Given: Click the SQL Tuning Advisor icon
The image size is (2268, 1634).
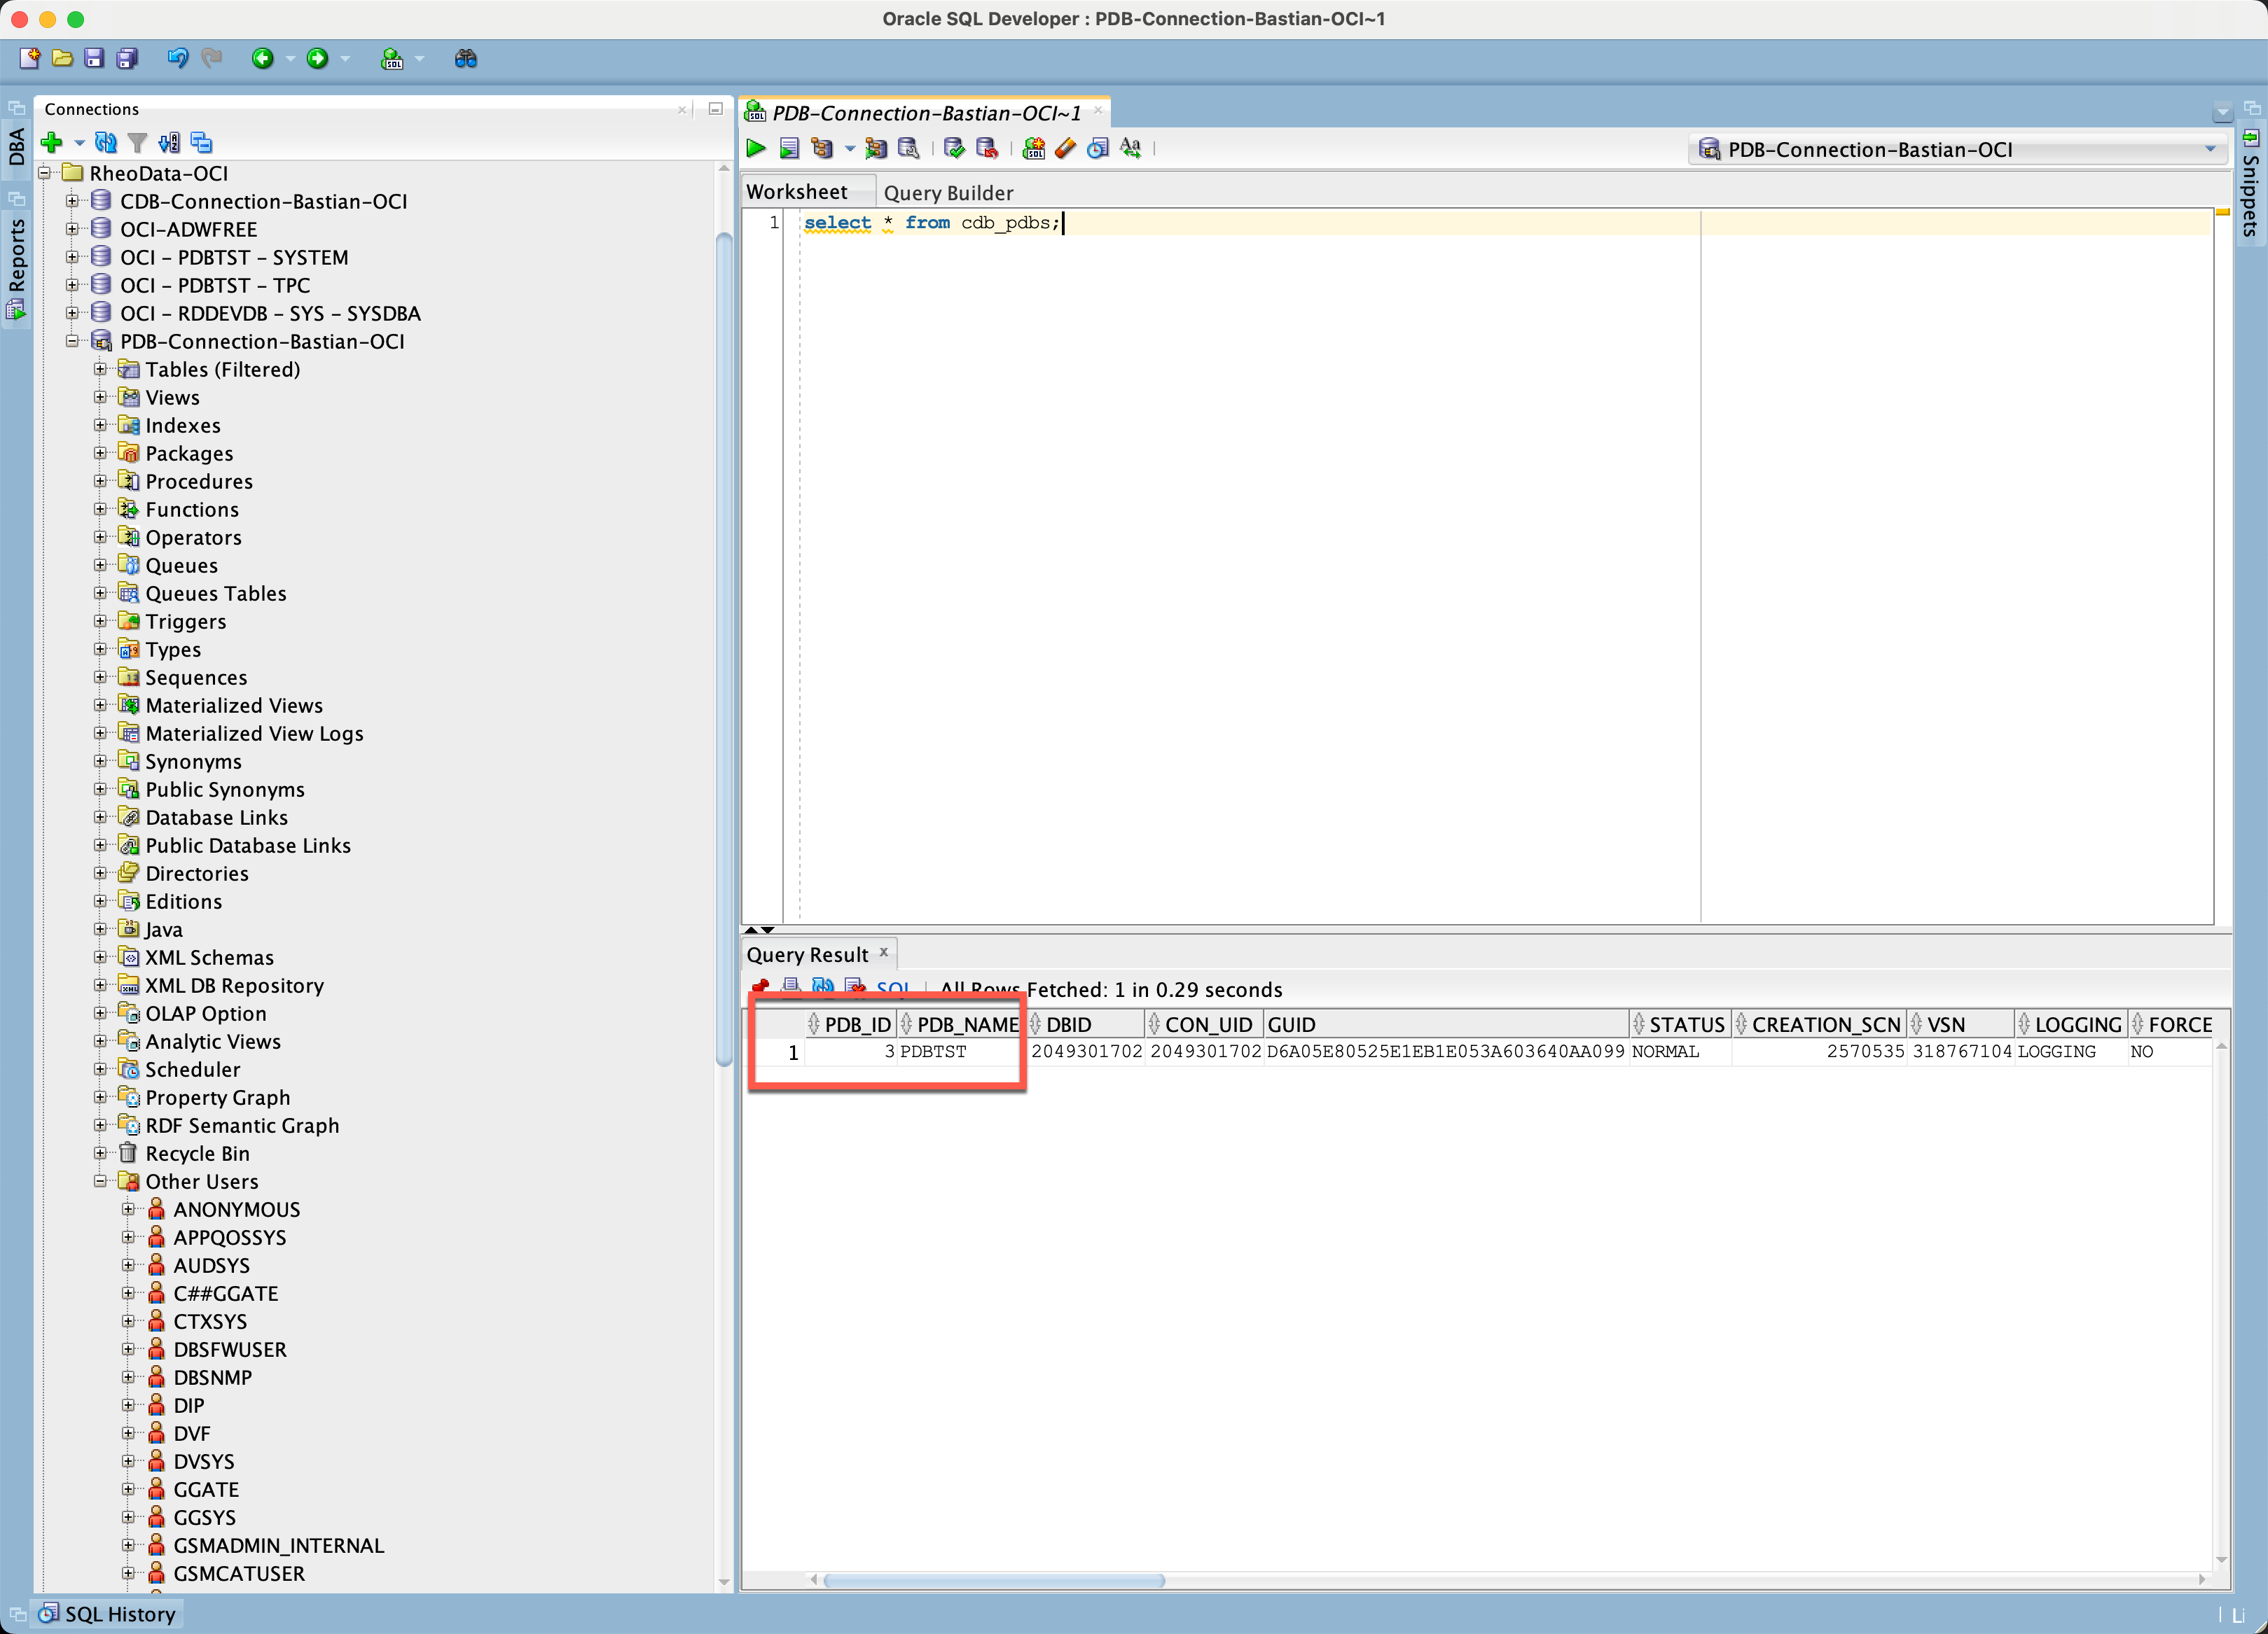Looking at the screenshot, I should [909, 149].
